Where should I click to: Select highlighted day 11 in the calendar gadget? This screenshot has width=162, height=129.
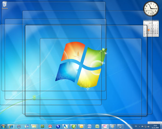pos(149,30)
